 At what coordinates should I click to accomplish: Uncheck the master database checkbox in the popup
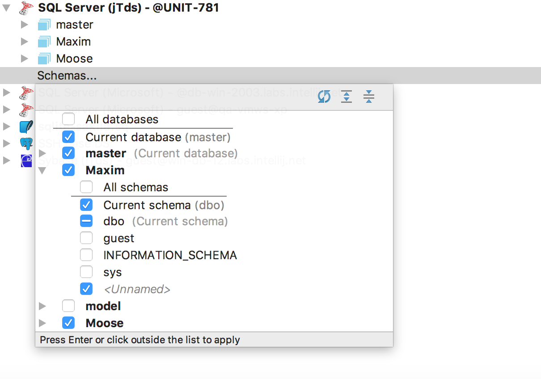coord(68,153)
